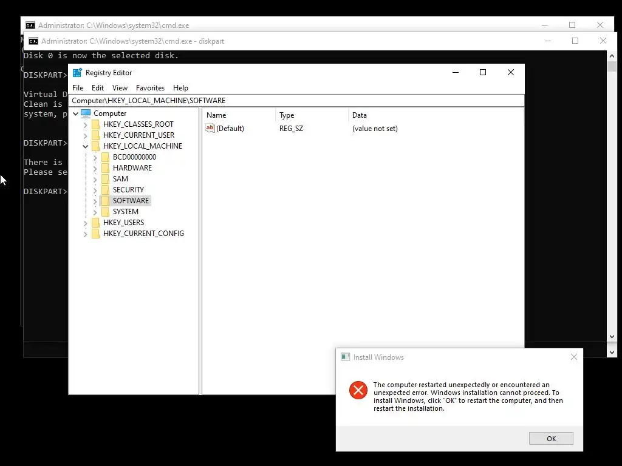
Task: Click the REG_SZ type cell
Action: pos(291,129)
